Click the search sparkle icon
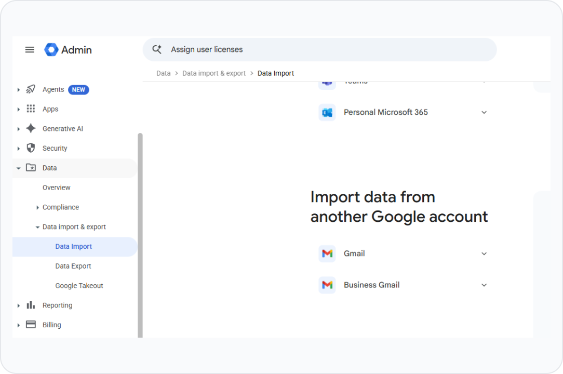This screenshot has width=563, height=374. tap(157, 49)
